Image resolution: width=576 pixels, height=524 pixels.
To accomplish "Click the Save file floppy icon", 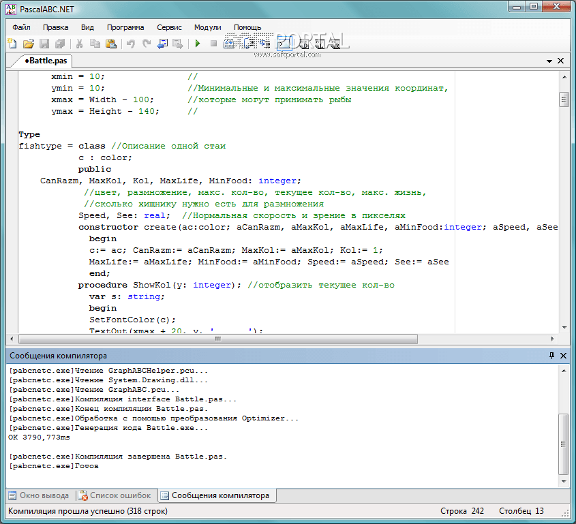I will [x=44, y=44].
